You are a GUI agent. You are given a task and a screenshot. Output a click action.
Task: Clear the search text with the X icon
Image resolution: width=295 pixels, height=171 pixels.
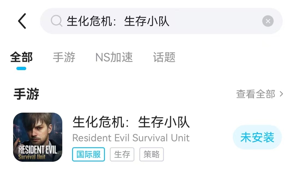[268, 21]
